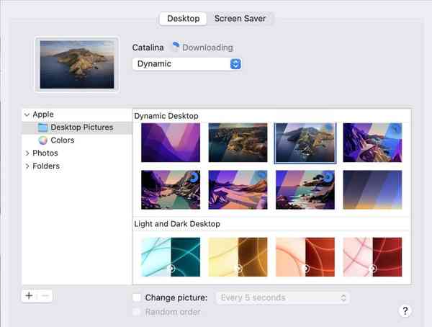
Task: Collapse the Apple section in sidebar
Action: coord(27,115)
